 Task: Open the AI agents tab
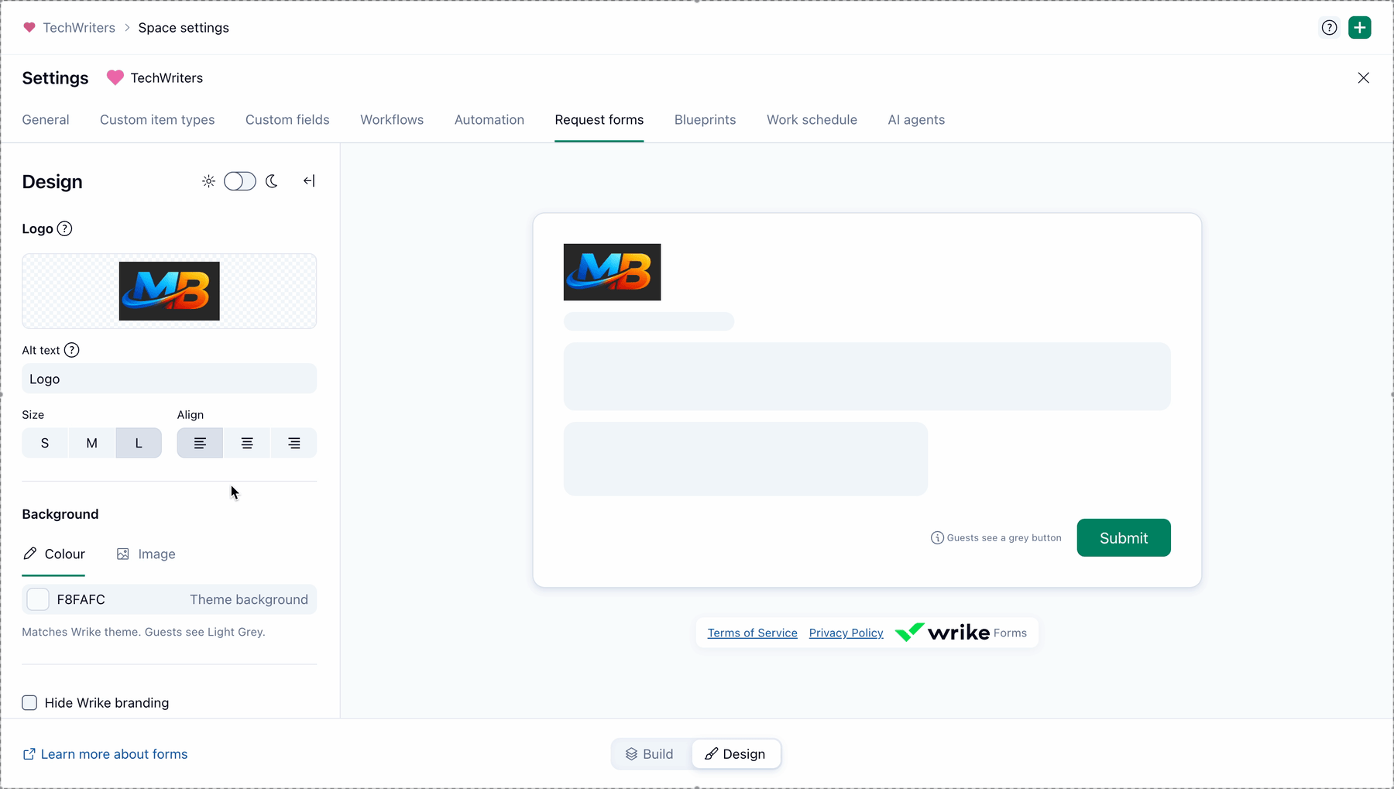click(x=916, y=120)
